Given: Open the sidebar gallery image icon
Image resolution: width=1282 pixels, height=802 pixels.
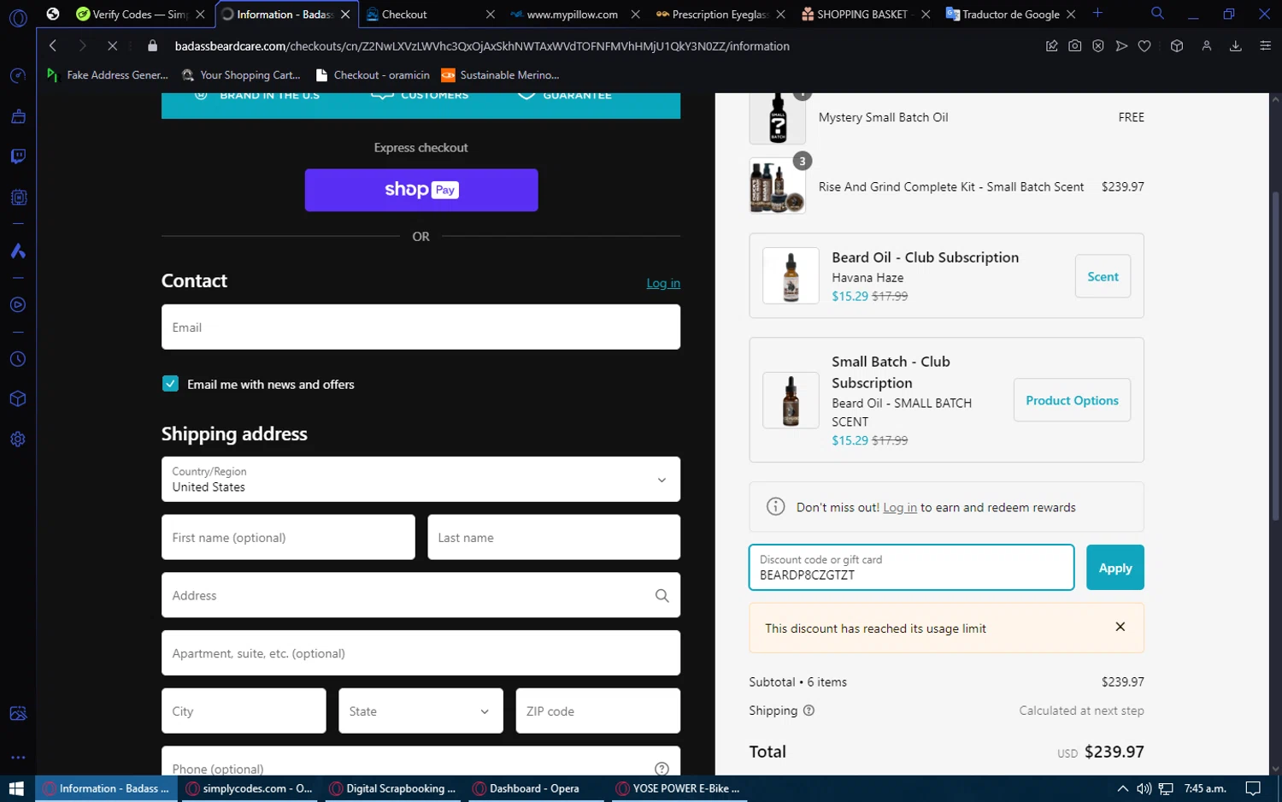Looking at the screenshot, I should (18, 714).
